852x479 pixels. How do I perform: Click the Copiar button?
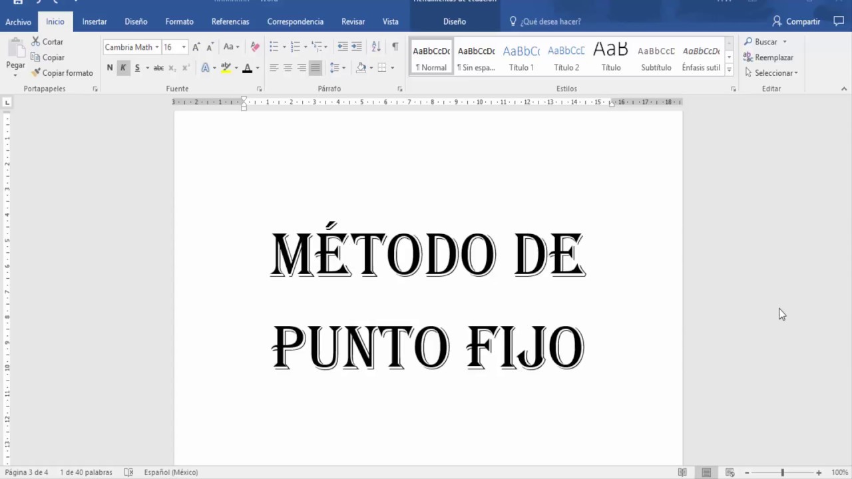[47, 57]
